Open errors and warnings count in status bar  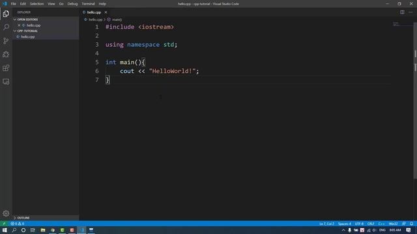tap(18, 224)
